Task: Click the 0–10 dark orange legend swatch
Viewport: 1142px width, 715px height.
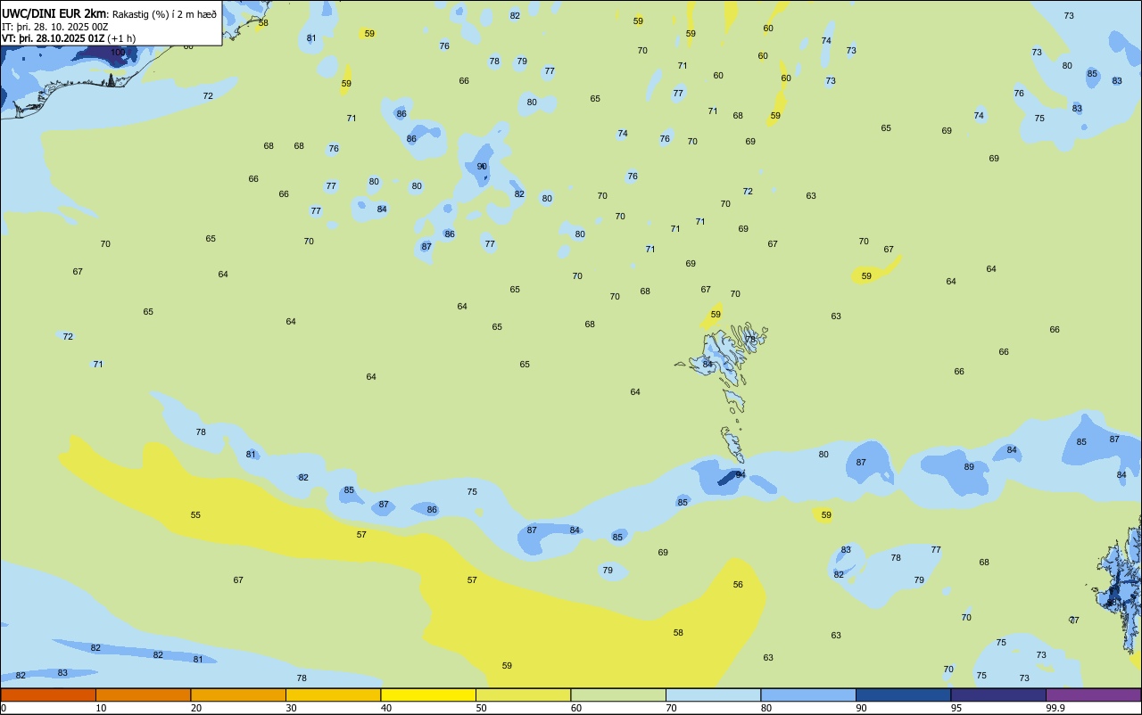Action: tap(48, 694)
